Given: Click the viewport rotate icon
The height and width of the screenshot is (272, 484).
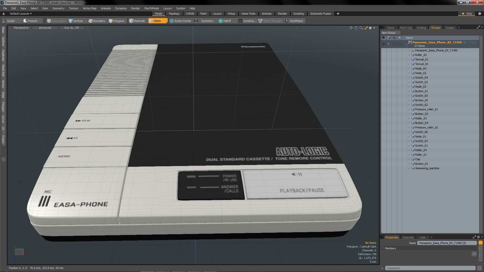Looking at the screenshot, I should pyautogui.click(x=356, y=28).
